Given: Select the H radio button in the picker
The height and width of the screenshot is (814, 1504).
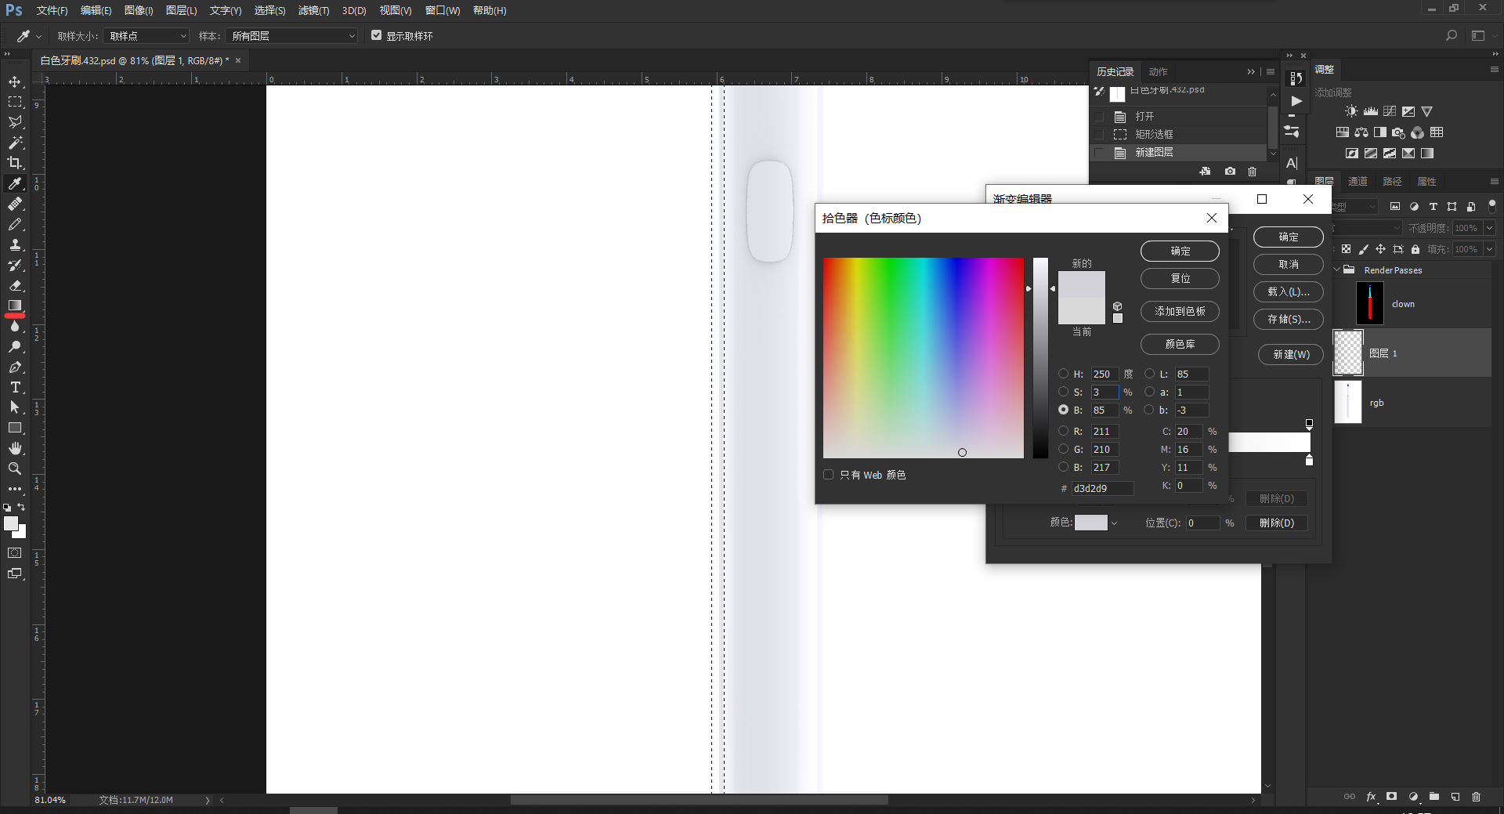Looking at the screenshot, I should coord(1065,374).
